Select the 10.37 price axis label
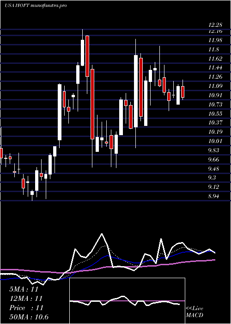 (215, 123)
